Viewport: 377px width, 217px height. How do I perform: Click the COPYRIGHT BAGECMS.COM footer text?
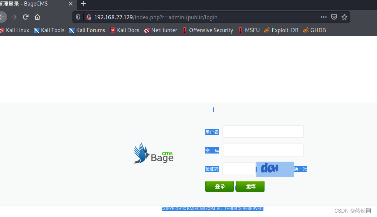click(x=212, y=209)
